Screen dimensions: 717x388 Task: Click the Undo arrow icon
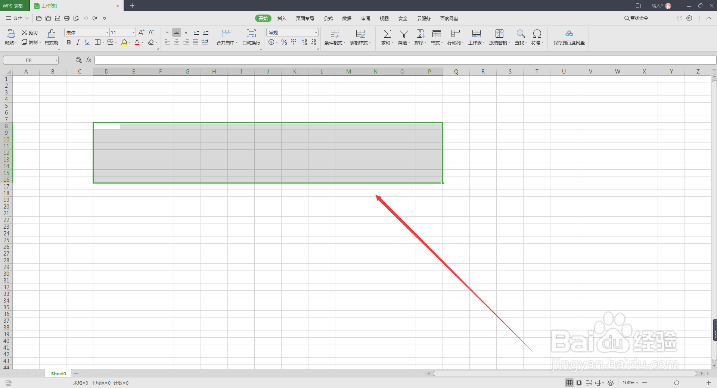[86, 18]
